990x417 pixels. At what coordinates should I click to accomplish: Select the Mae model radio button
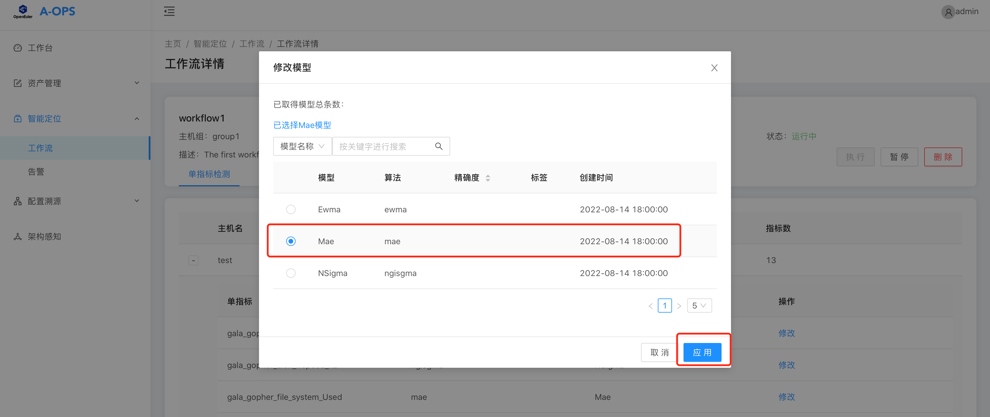291,241
